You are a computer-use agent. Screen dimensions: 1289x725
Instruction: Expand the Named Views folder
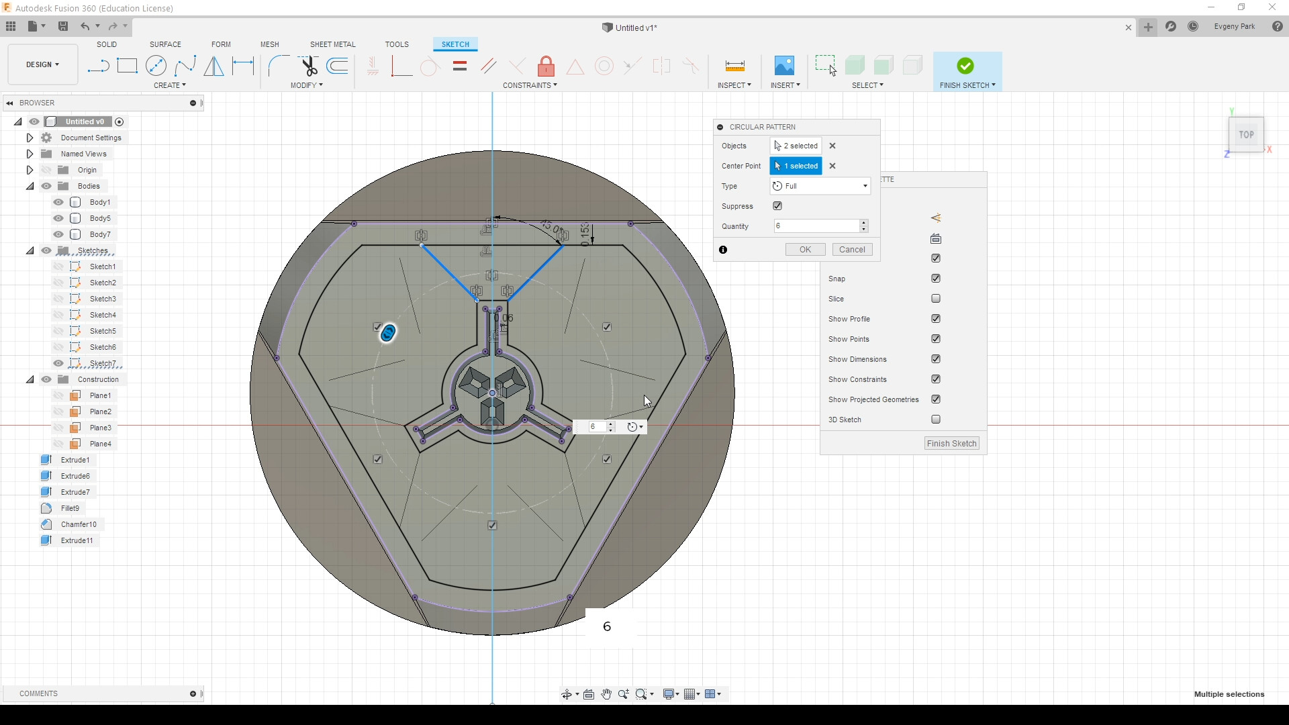pos(30,154)
